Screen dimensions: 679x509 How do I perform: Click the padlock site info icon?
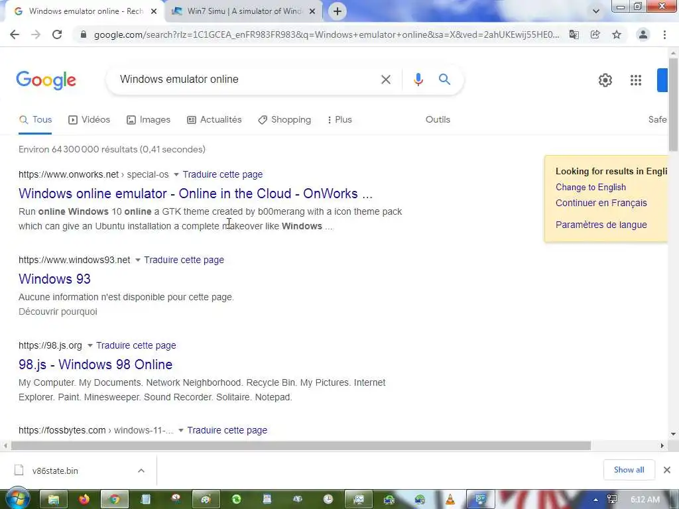click(x=84, y=34)
